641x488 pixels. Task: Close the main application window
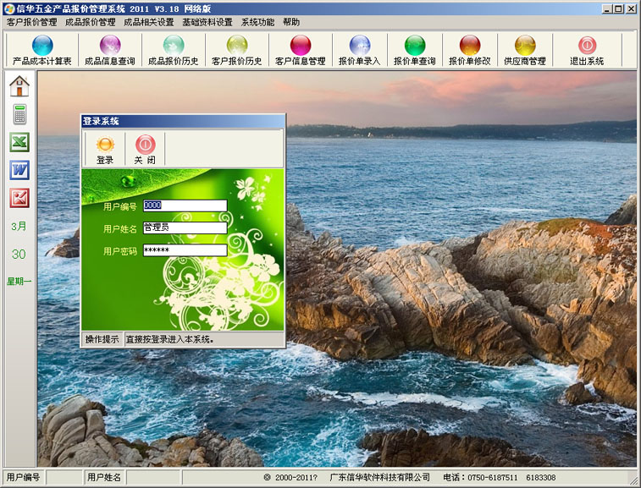(631, 8)
